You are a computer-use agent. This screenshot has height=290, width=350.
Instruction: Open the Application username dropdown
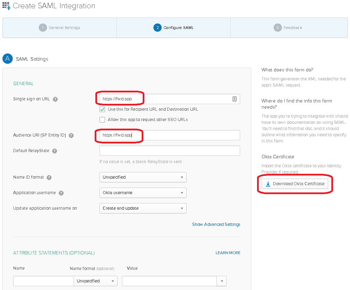[143, 193]
